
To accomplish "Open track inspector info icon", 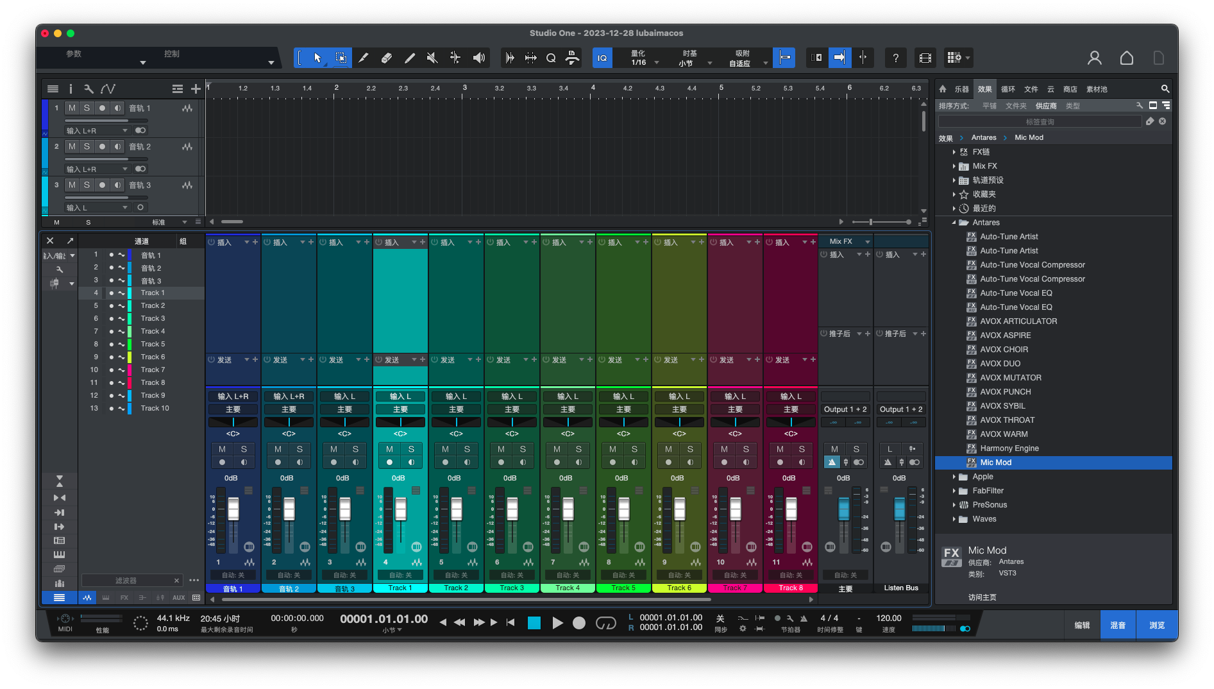I will click(71, 89).
